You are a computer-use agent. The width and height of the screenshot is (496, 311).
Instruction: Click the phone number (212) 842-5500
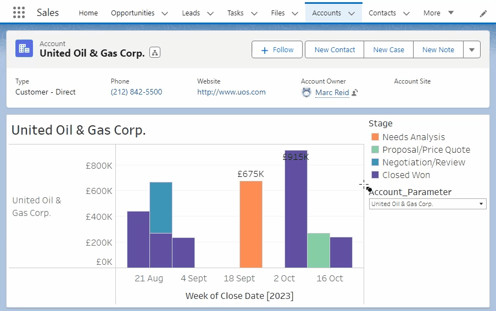(136, 92)
